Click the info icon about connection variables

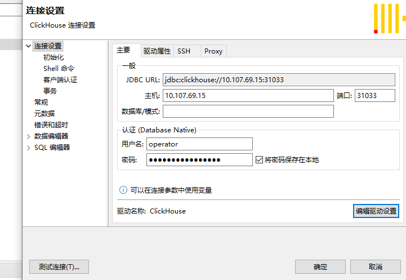point(123,190)
